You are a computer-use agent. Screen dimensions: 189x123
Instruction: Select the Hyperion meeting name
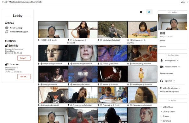click(x=14, y=64)
